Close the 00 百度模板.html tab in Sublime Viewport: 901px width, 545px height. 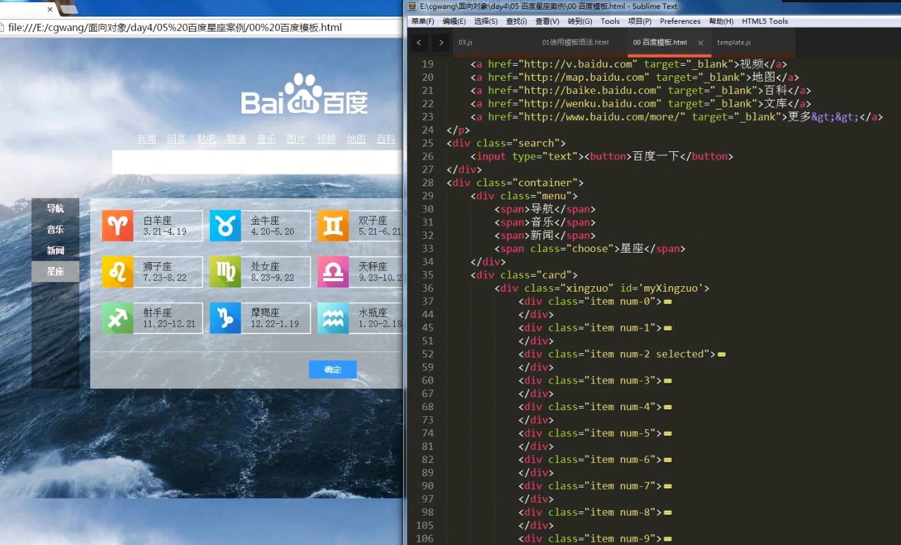click(701, 42)
